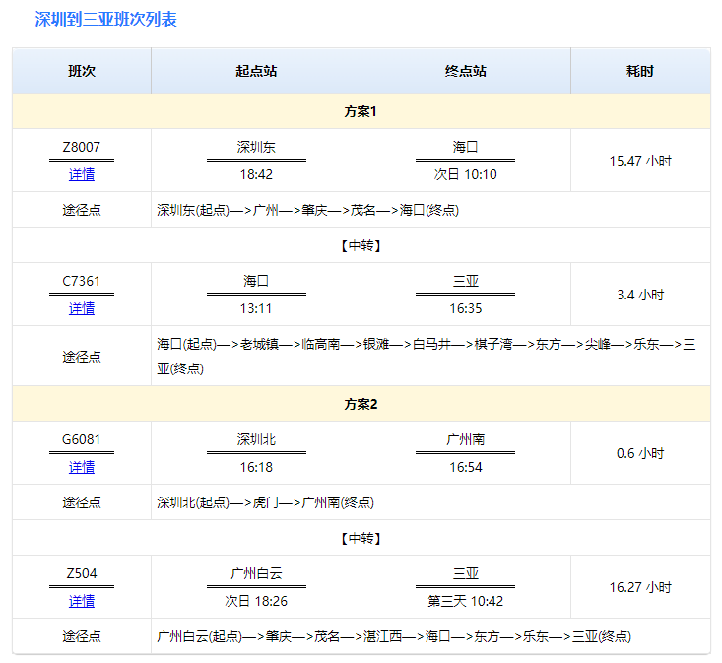Click arrival time 次日 10:10
The height and width of the screenshot is (663, 722).
[466, 174]
